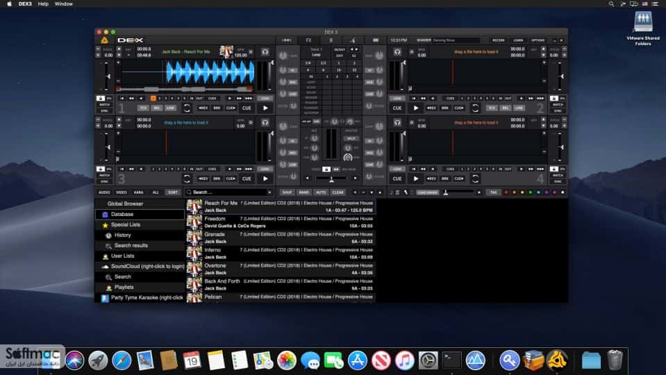Open App Store from the dock
The image size is (666, 375).
pyautogui.click(x=358, y=360)
